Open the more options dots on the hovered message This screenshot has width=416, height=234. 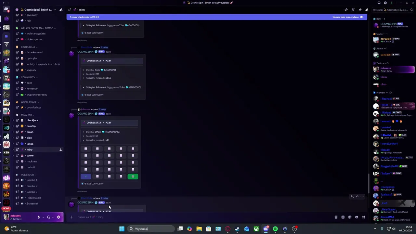pyautogui.click(x=362, y=197)
